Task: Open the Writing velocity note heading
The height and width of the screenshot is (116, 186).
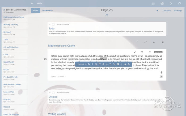Action: 57,114
